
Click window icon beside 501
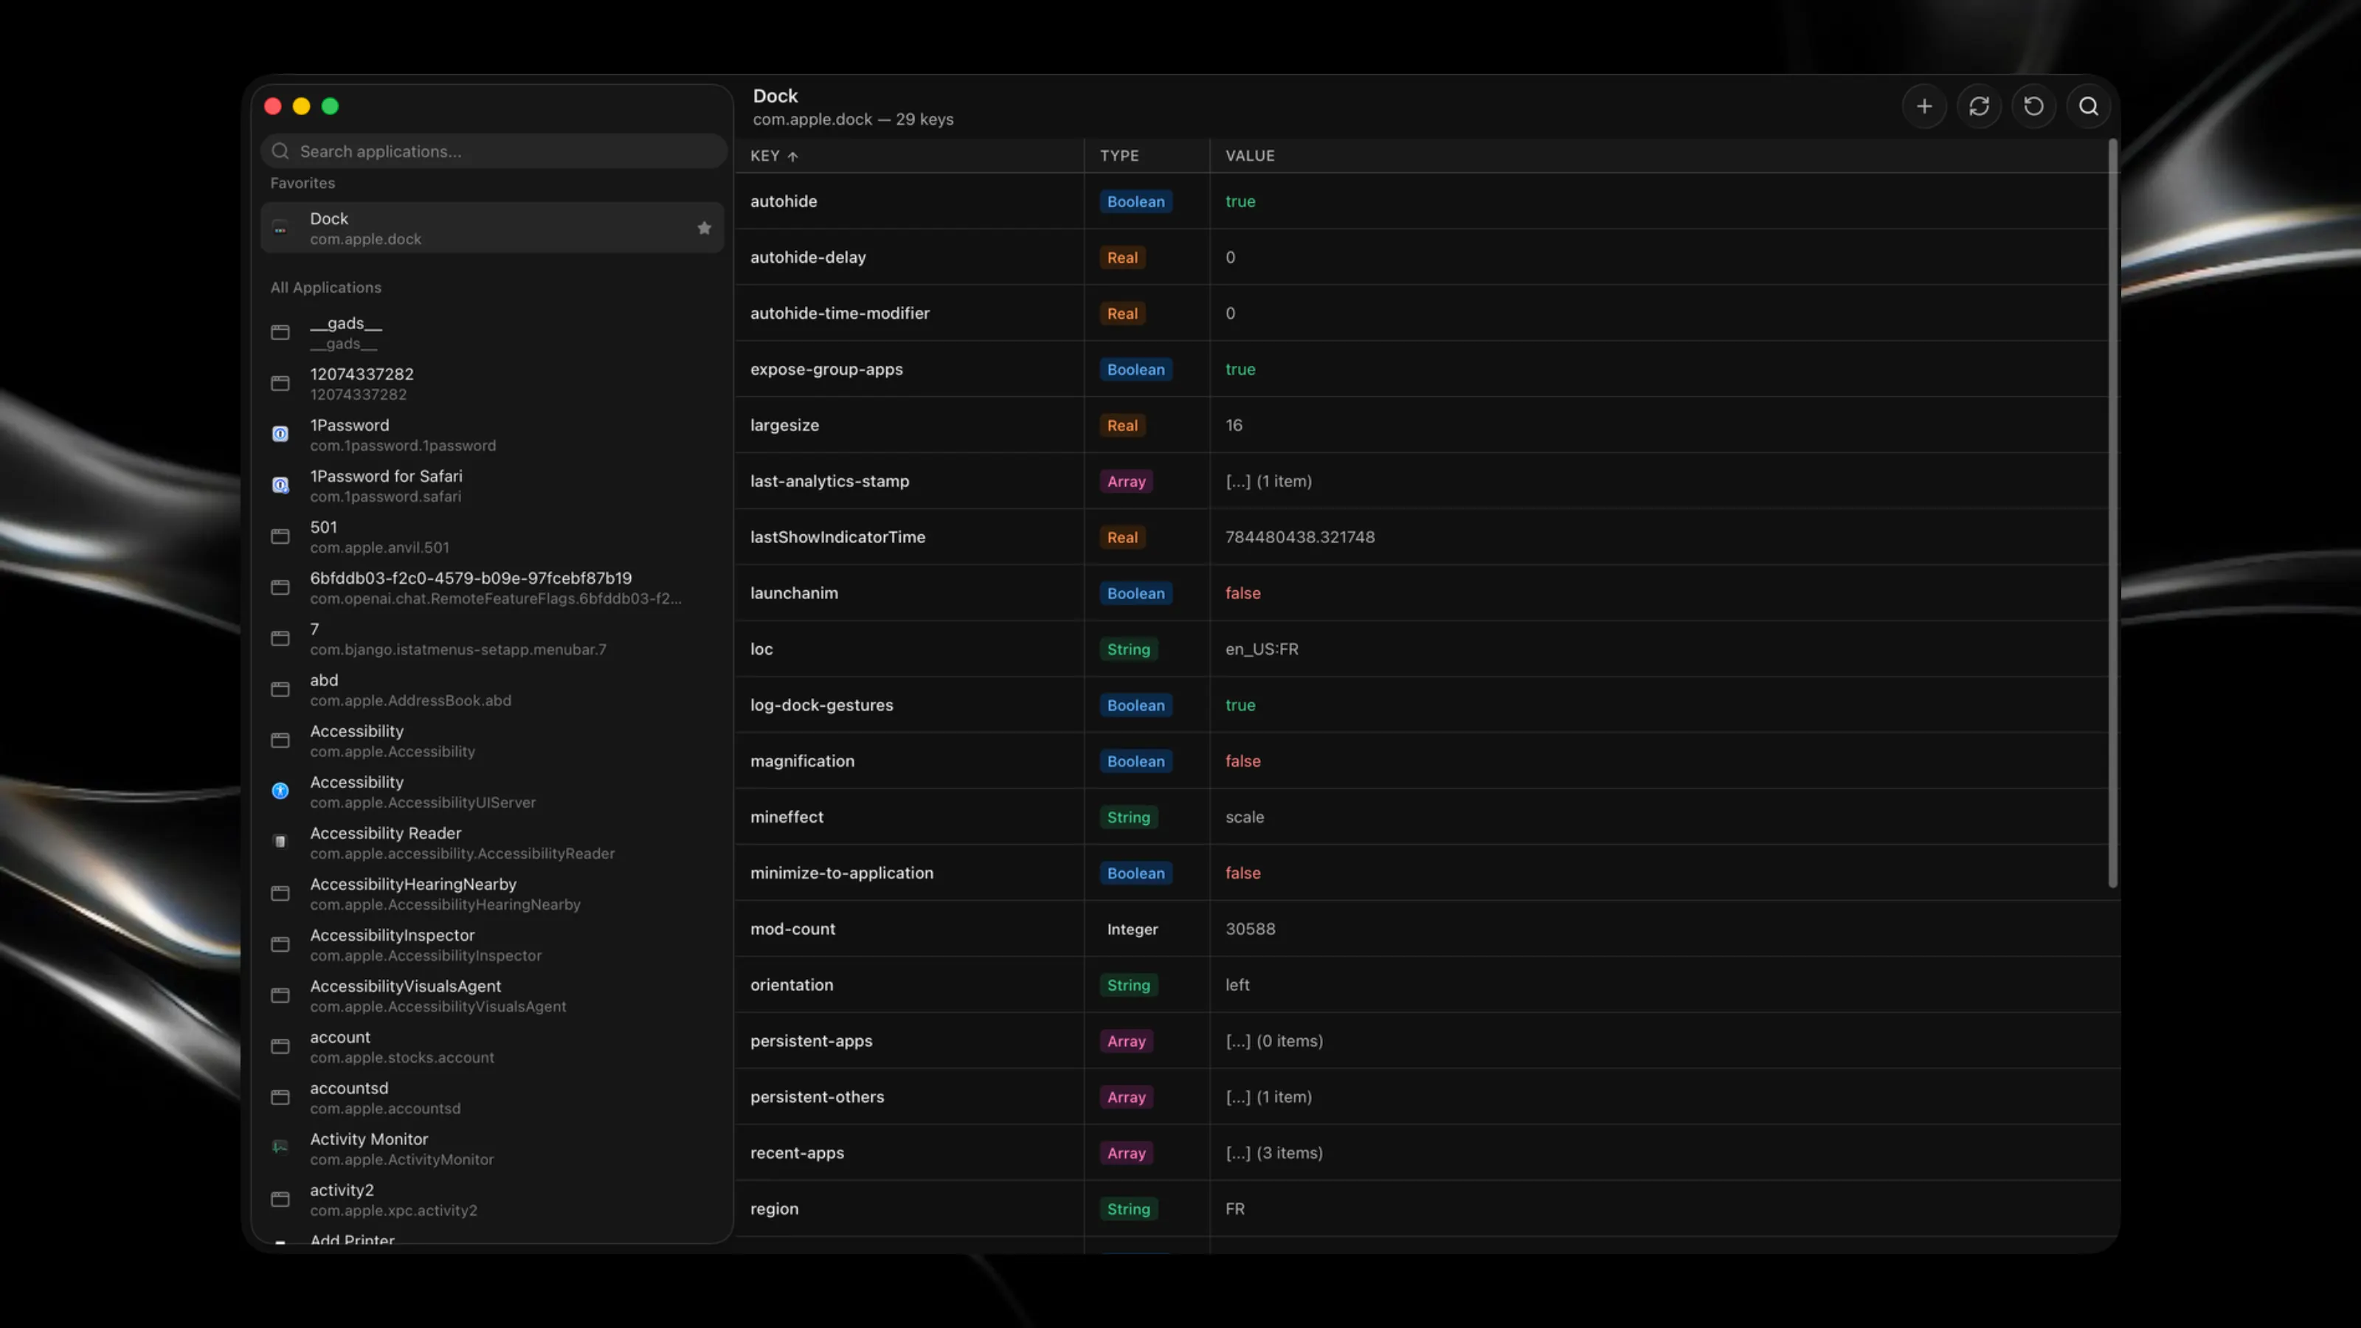click(x=280, y=536)
